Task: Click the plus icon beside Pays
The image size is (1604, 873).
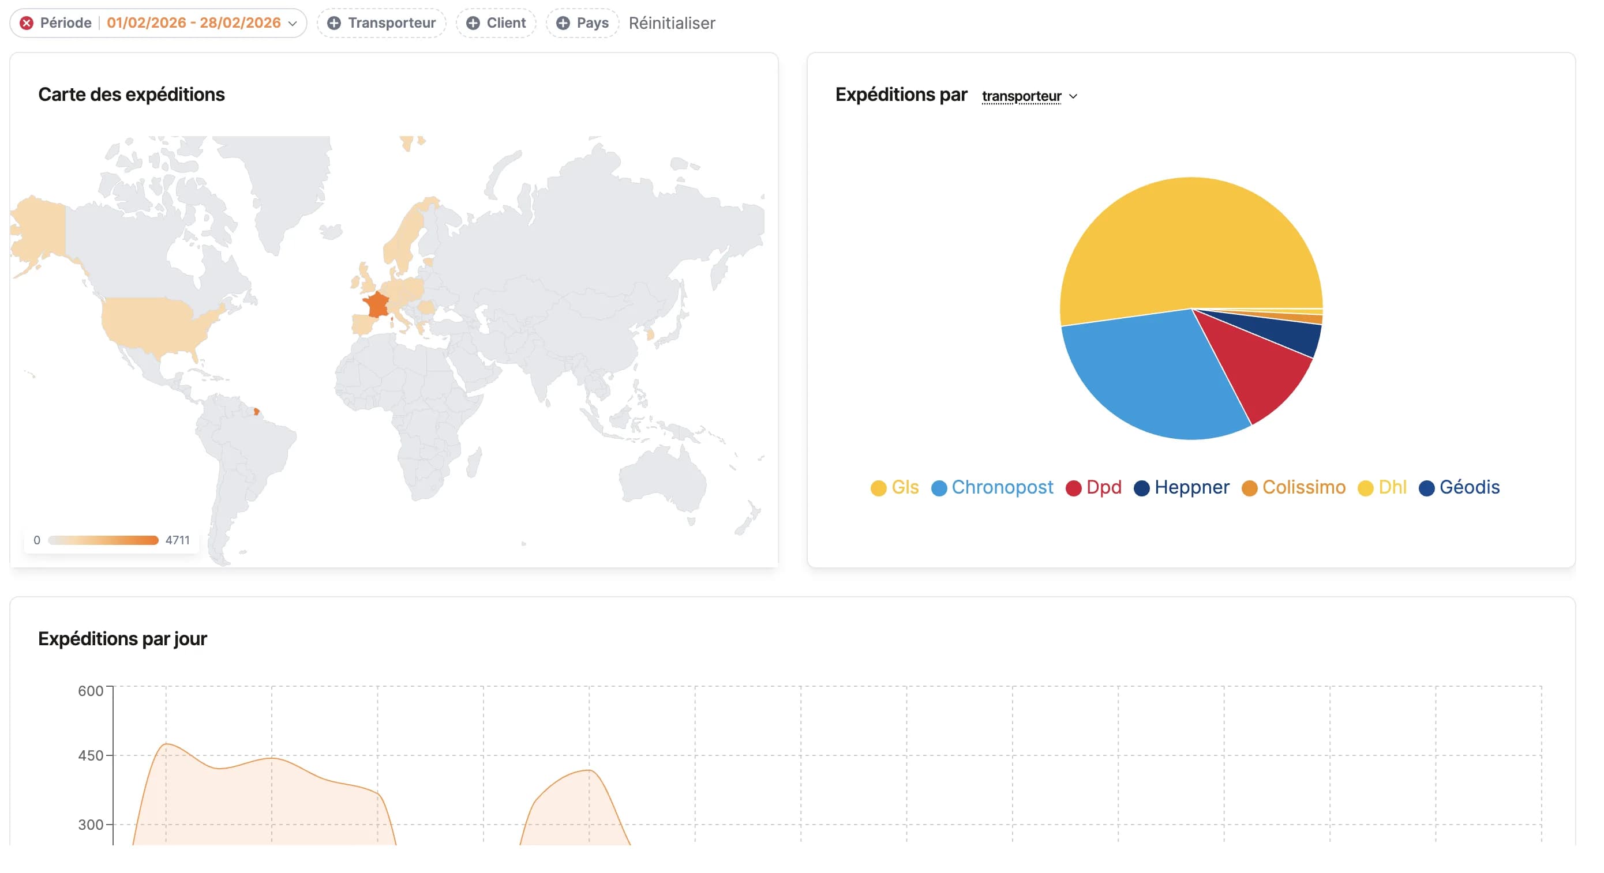Action: 563,23
